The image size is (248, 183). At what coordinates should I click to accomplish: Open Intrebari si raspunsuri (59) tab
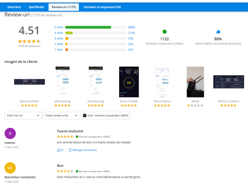tap(102, 7)
